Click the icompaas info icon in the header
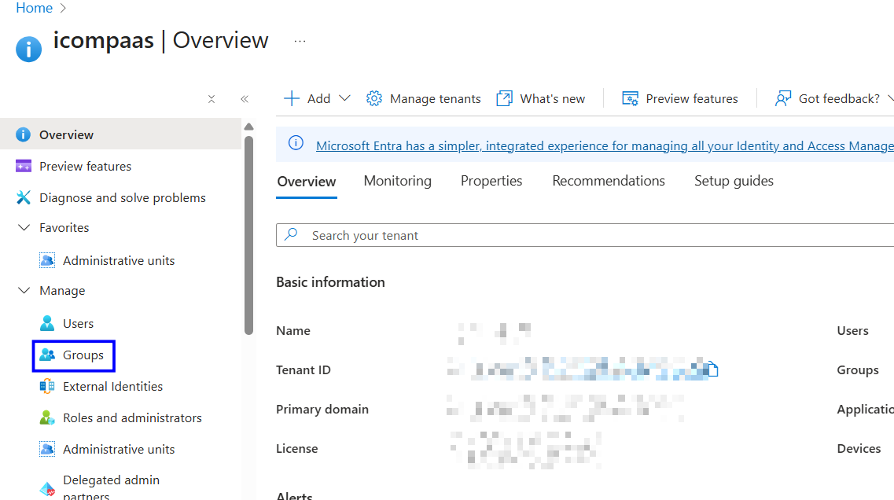 coord(28,49)
